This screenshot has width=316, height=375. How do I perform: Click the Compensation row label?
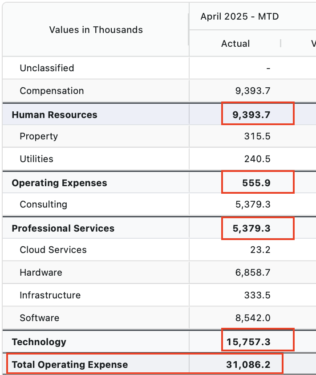click(x=52, y=91)
